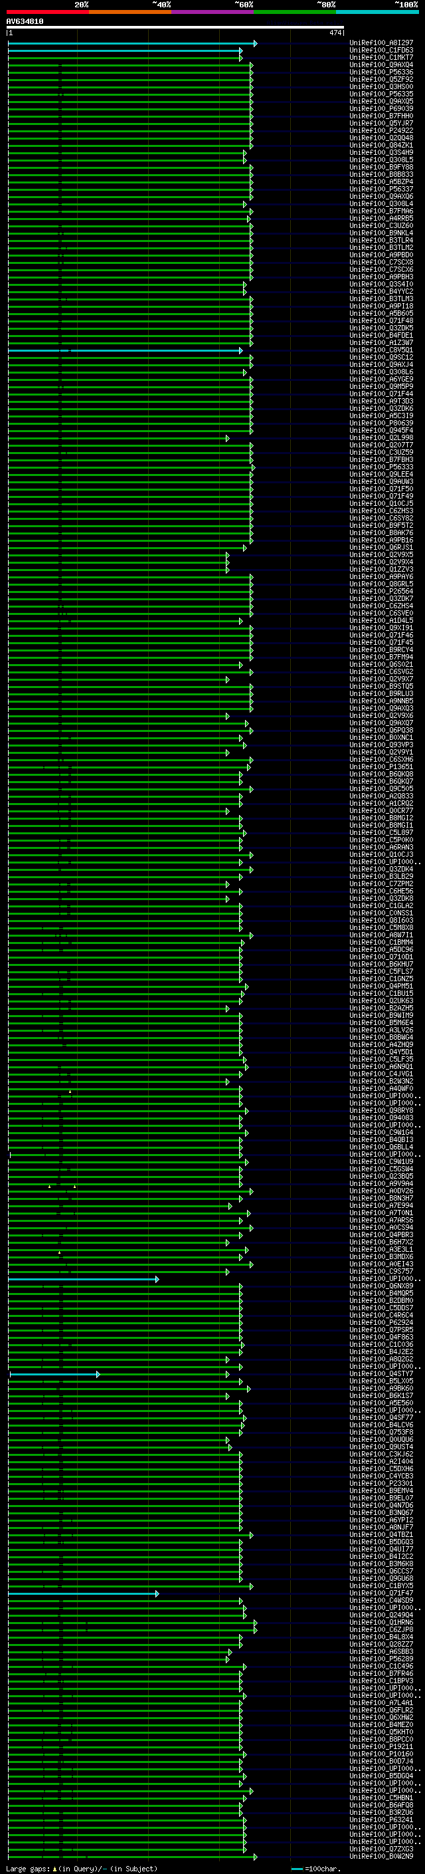Click the UniRef100_Q6PQ38 label
Screen dimensions: 425x1874
tap(381, 731)
